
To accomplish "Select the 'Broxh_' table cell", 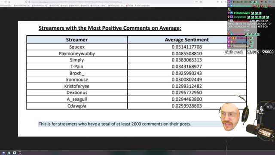I will tap(77, 73).
